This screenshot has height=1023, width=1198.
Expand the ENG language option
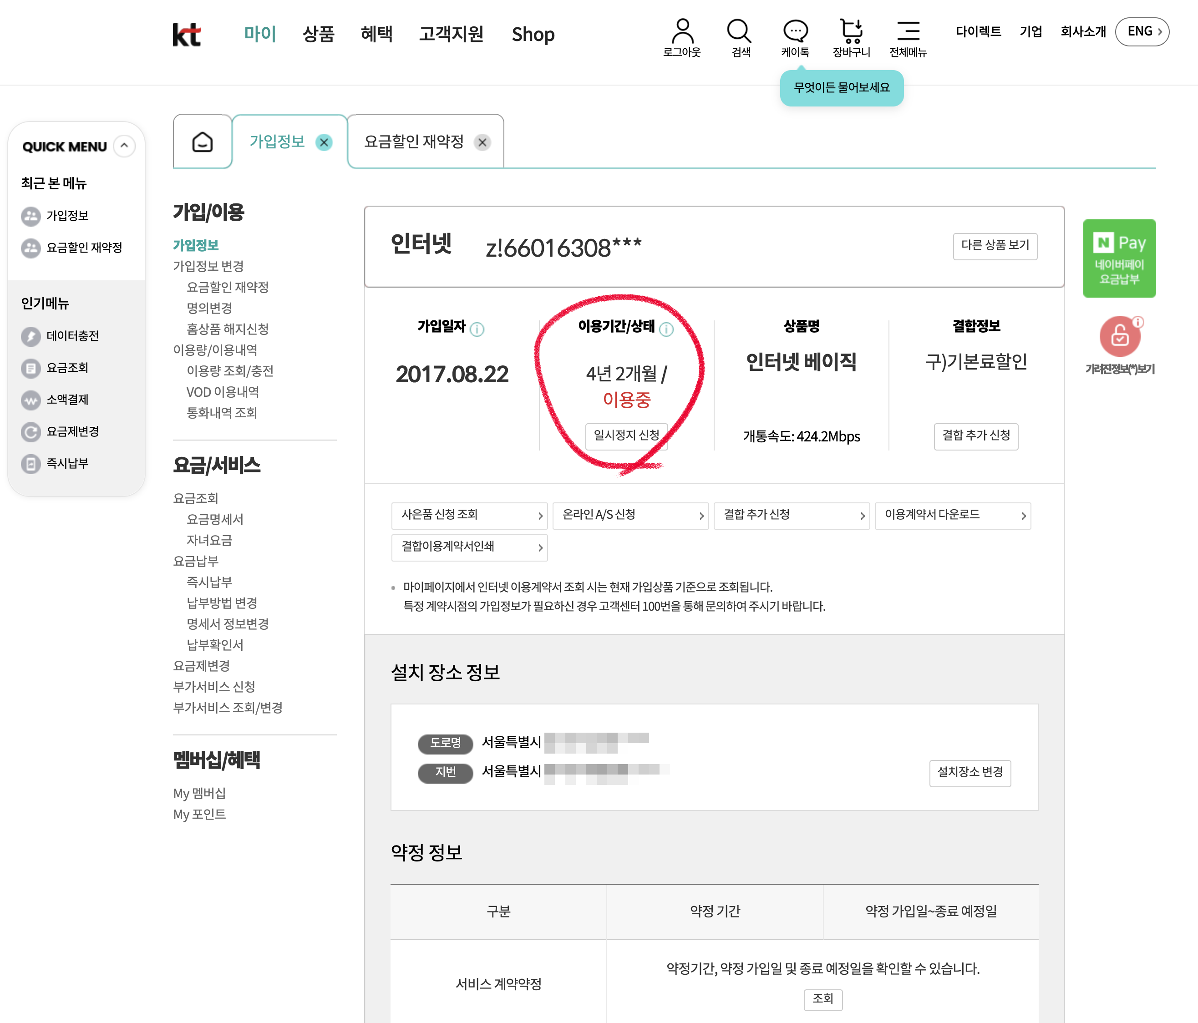pos(1142,32)
